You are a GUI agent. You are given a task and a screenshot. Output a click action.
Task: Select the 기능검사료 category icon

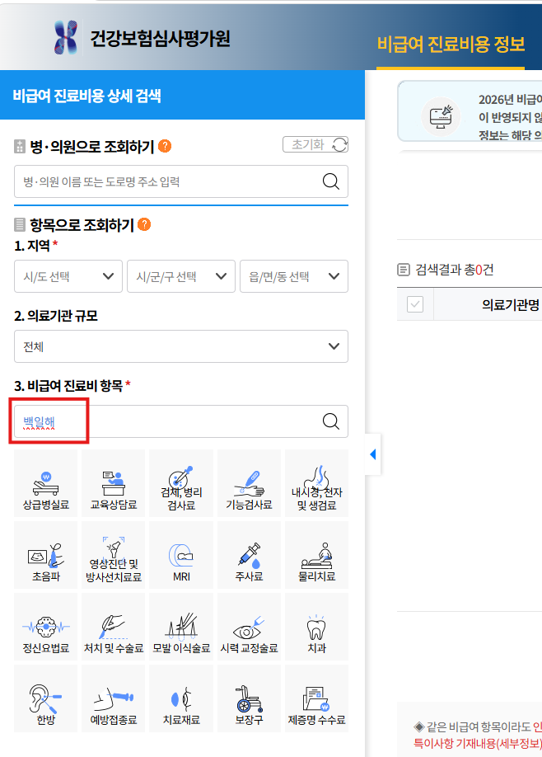(249, 483)
